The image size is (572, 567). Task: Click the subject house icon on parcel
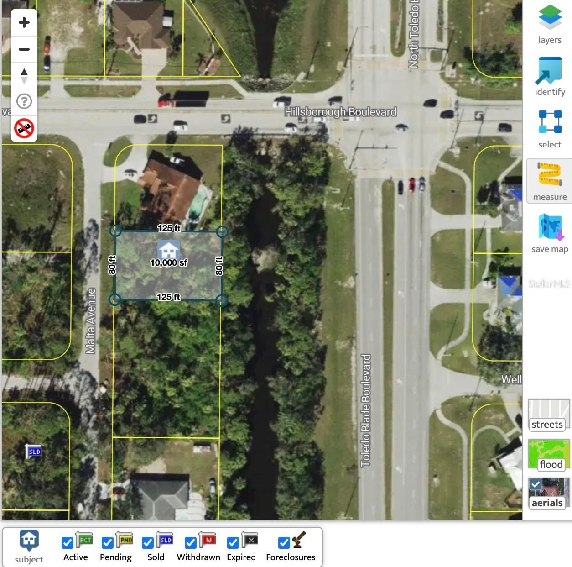click(x=169, y=249)
